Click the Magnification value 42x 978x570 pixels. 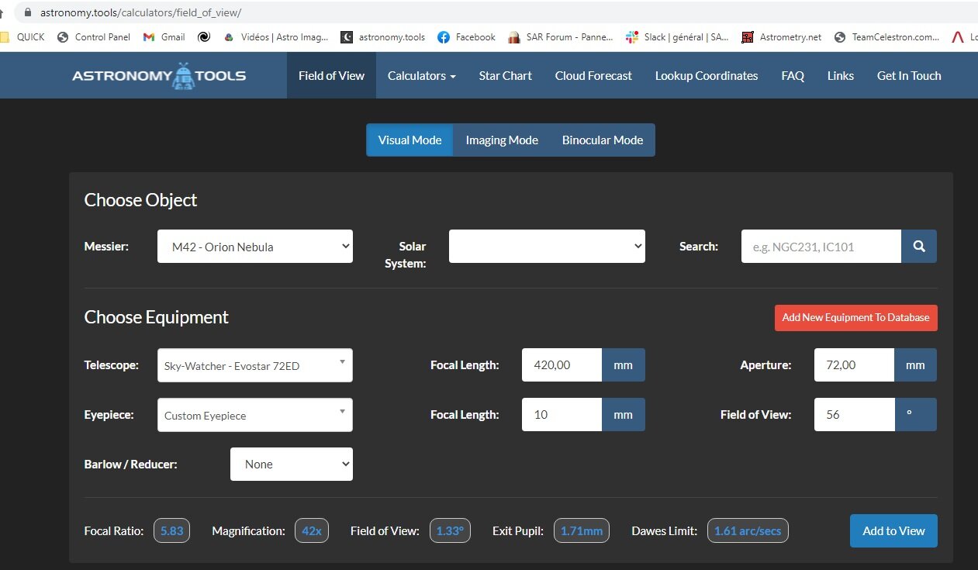tap(312, 530)
